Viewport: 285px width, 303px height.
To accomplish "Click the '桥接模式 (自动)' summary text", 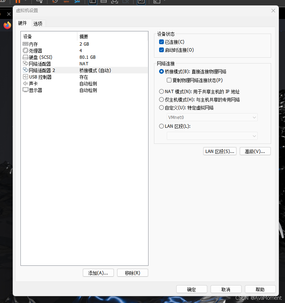I will pyautogui.click(x=95, y=70).
